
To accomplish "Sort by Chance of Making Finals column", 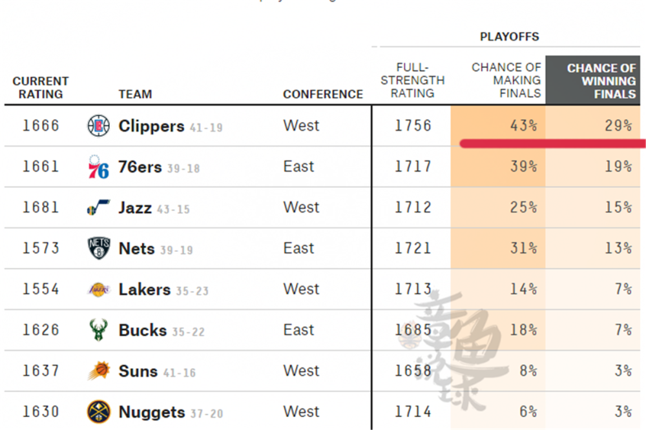I will point(506,80).
